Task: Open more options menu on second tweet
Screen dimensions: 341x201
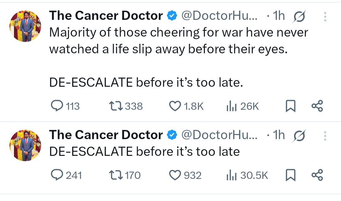Action: 326,136
